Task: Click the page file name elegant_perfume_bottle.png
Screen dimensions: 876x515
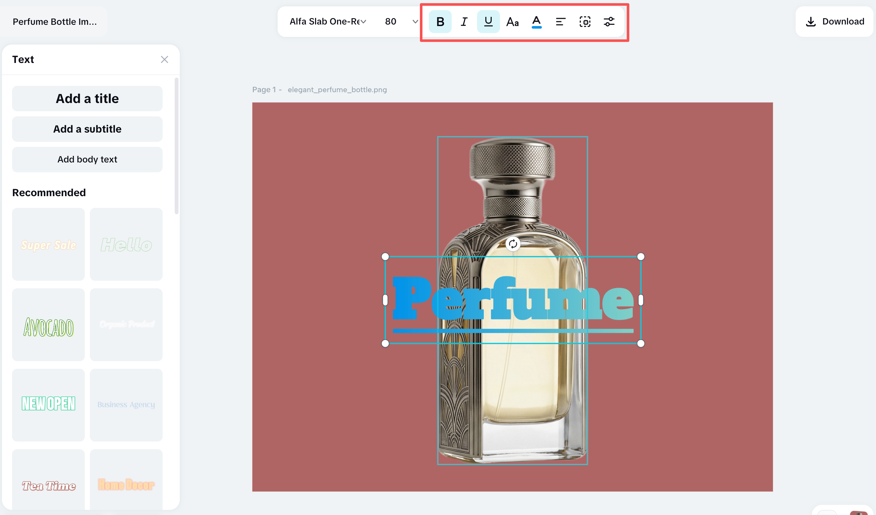Action: tap(337, 90)
